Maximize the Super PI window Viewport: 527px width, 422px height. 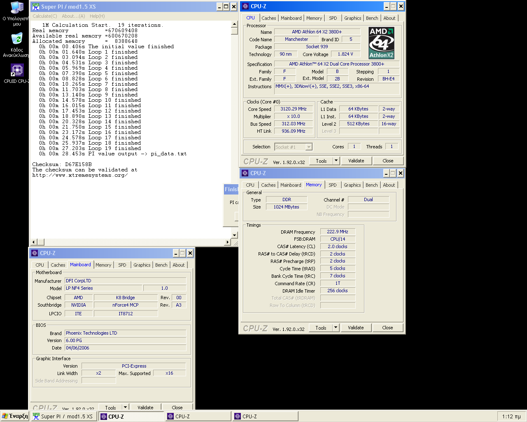tap(226, 7)
